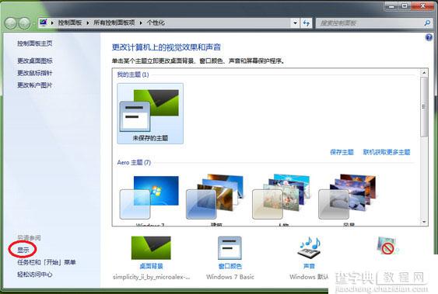Viewport: 438px width, 294px height.
Task: Click the theme list scrollbar thumb
Action: (x=424, y=107)
